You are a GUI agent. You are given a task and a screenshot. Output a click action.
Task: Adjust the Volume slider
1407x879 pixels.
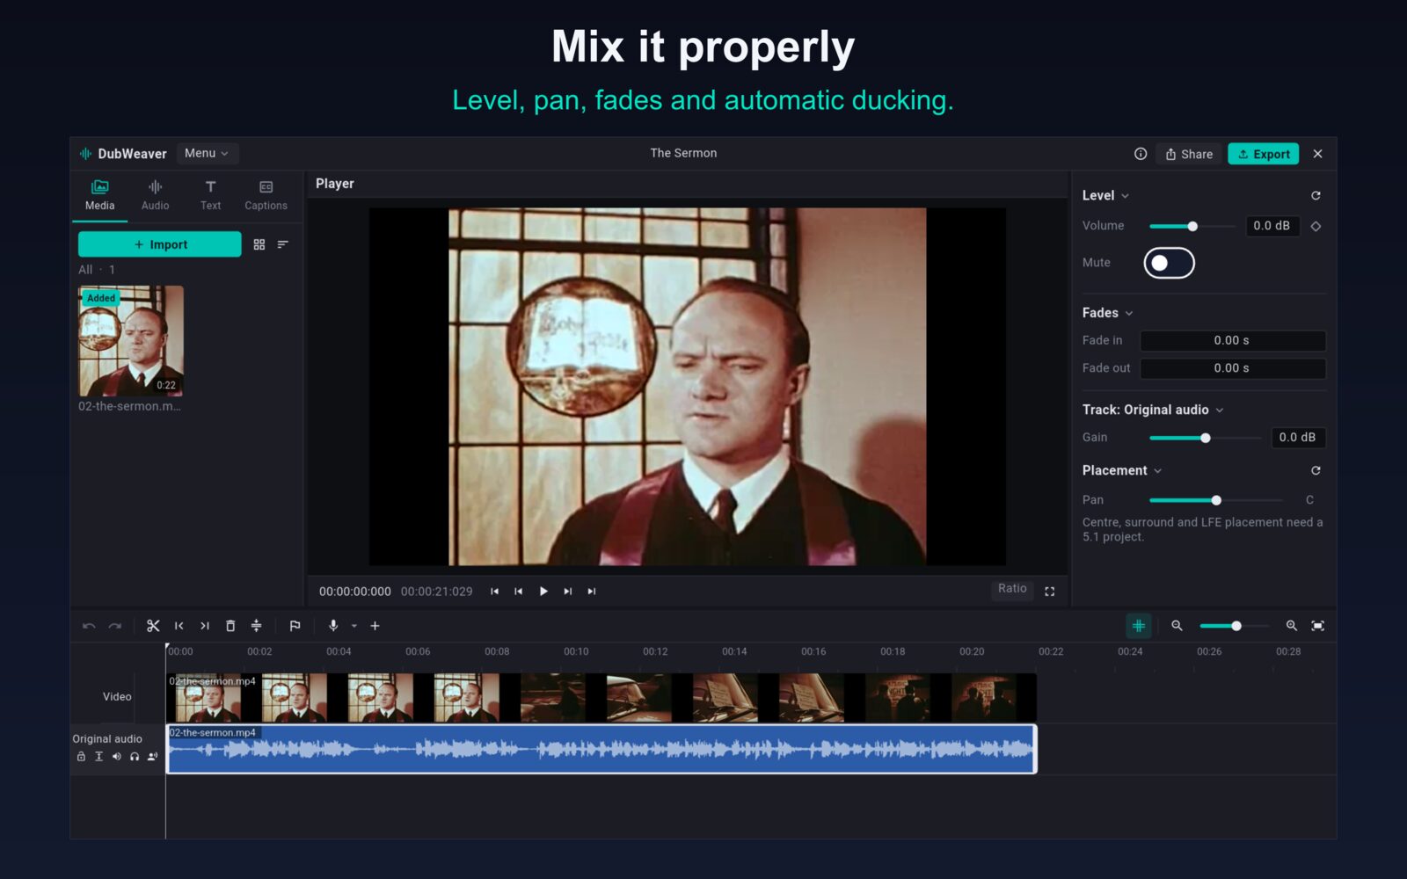point(1192,226)
